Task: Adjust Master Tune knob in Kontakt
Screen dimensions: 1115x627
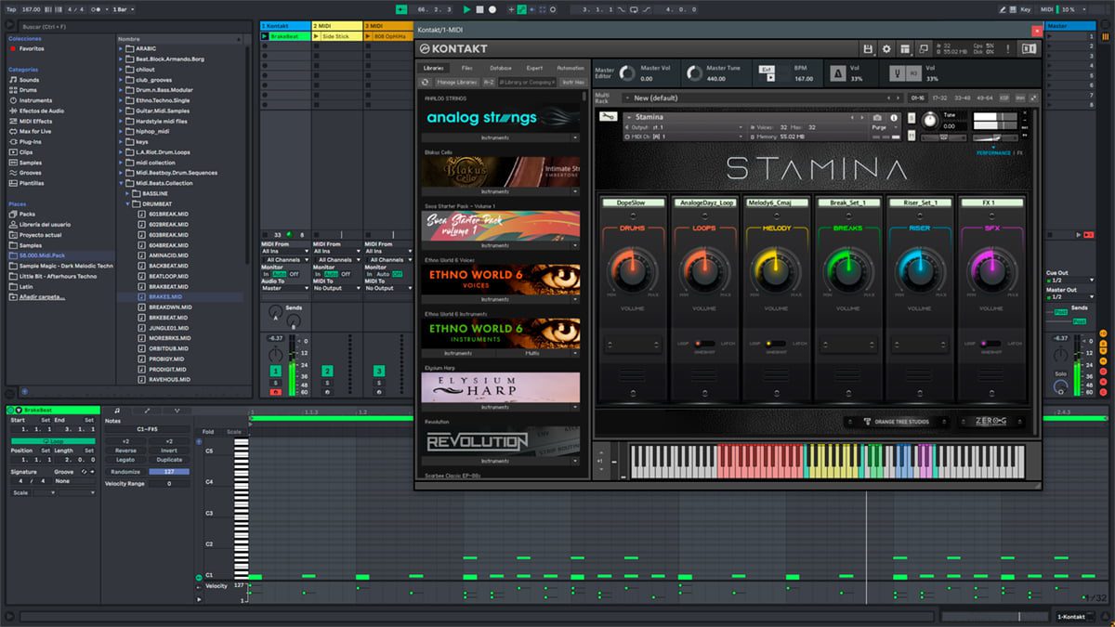Action: coord(693,73)
